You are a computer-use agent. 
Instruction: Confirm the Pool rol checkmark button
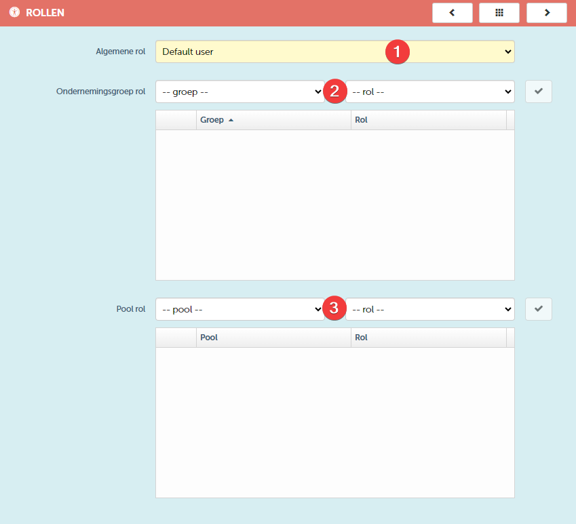click(x=539, y=309)
